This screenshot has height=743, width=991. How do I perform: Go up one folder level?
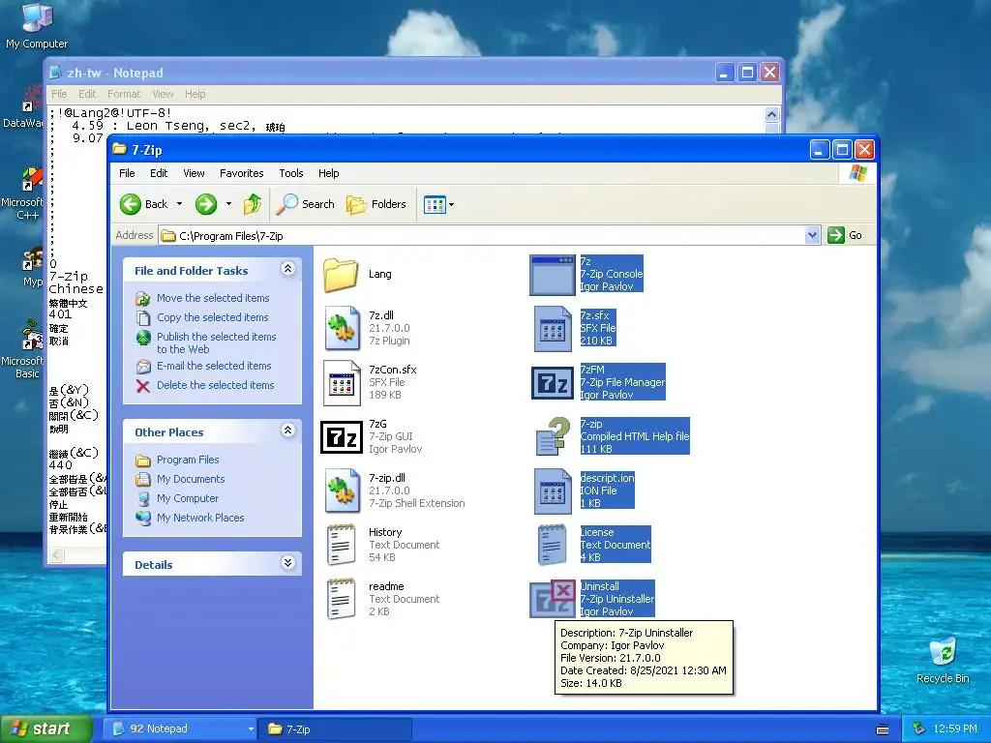[253, 204]
